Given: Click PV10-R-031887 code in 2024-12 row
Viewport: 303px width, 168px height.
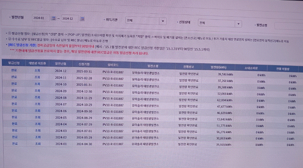Looking at the screenshot, I should tap(113, 72).
